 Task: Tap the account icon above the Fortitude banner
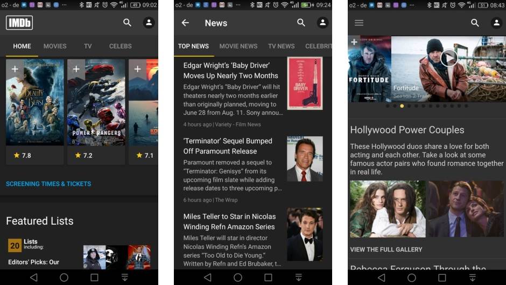(x=496, y=23)
